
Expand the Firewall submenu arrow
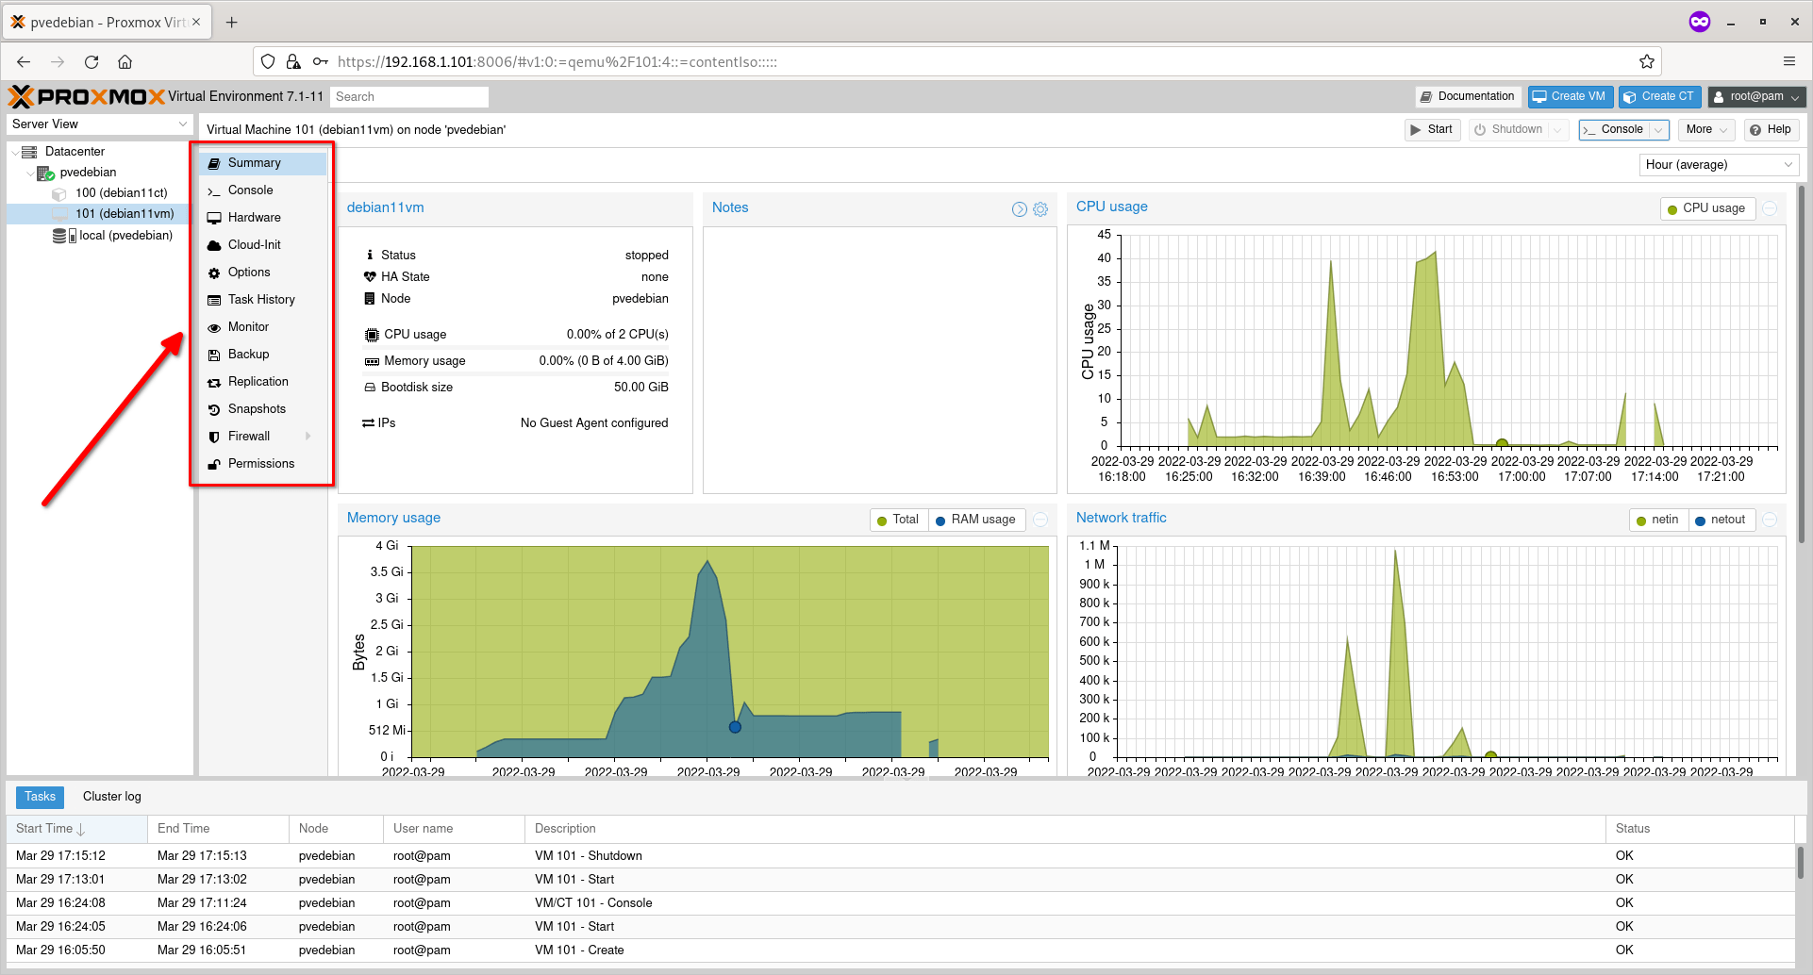pyautogui.click(x=308, y=437)
